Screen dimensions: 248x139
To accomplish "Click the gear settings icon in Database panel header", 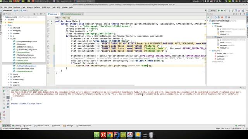I will [x=240, y=14].
